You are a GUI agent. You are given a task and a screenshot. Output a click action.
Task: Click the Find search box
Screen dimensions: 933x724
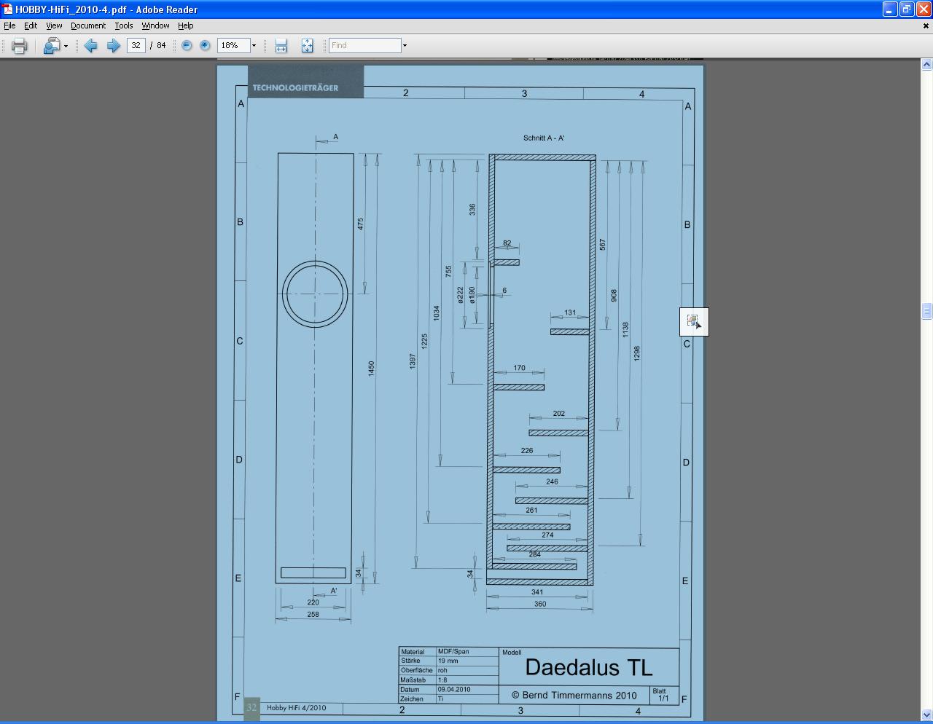pyautogui.click(x=364, y=45)
